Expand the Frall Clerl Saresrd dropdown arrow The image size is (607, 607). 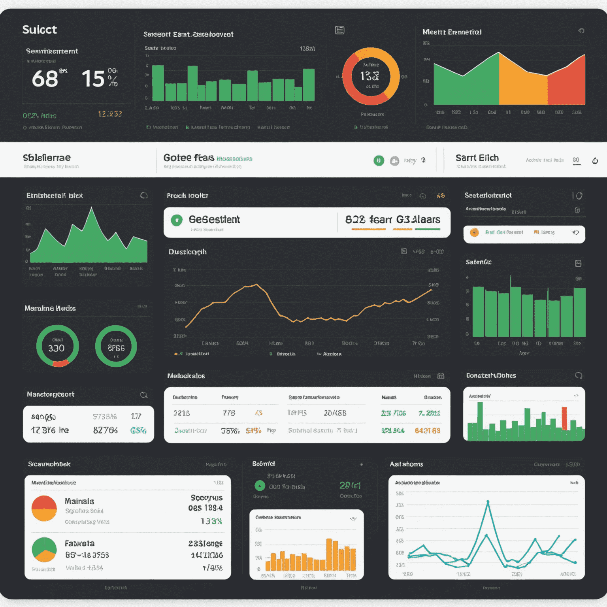(575, 232)
